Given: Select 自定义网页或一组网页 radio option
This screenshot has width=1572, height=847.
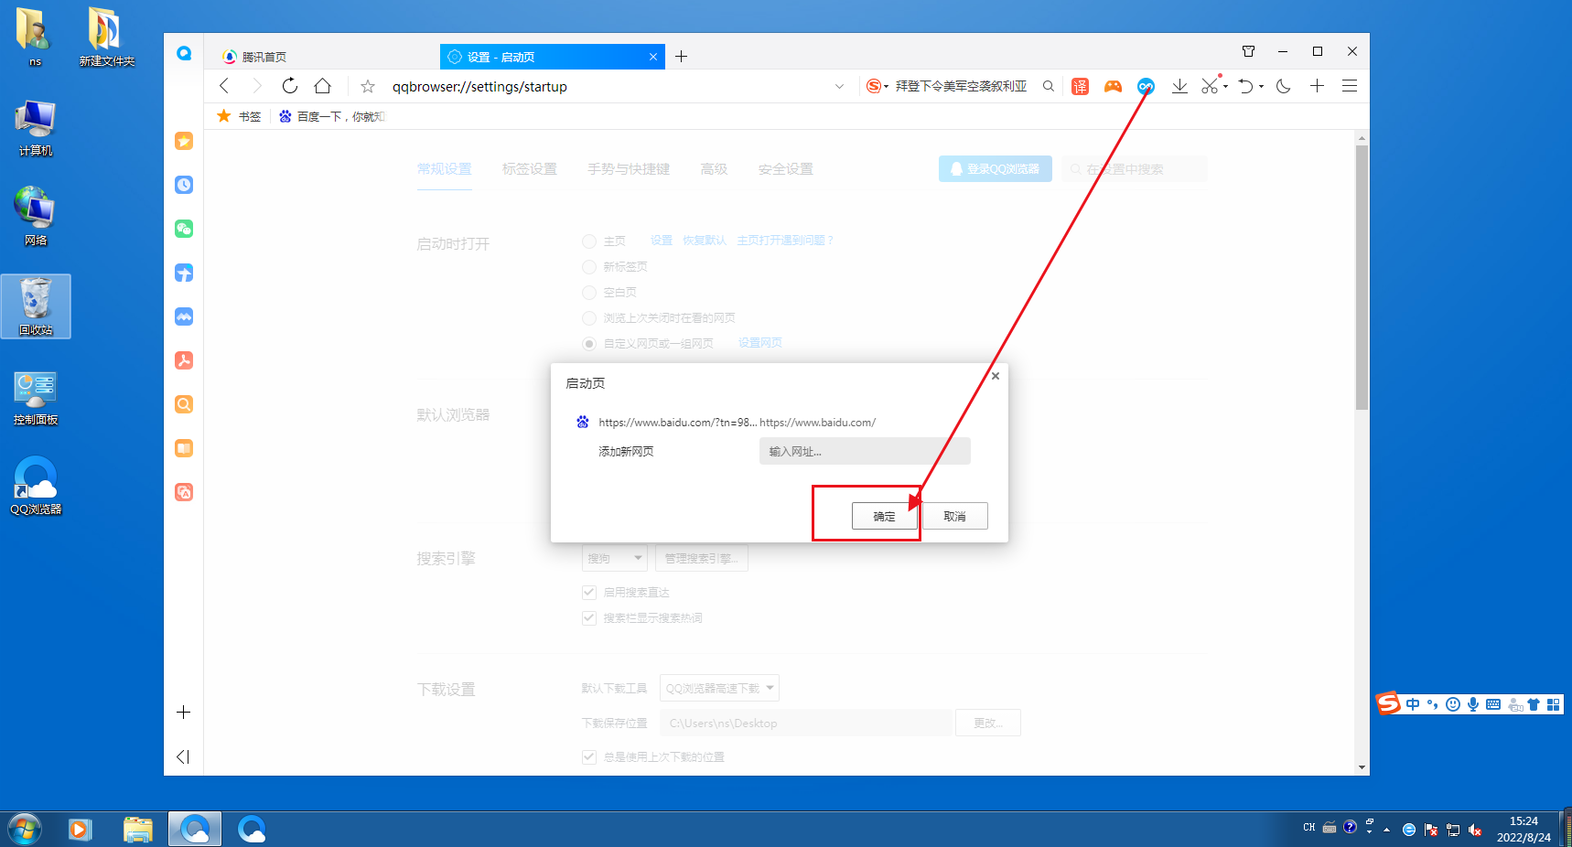Looking at the screenshot, I should 589,344.
